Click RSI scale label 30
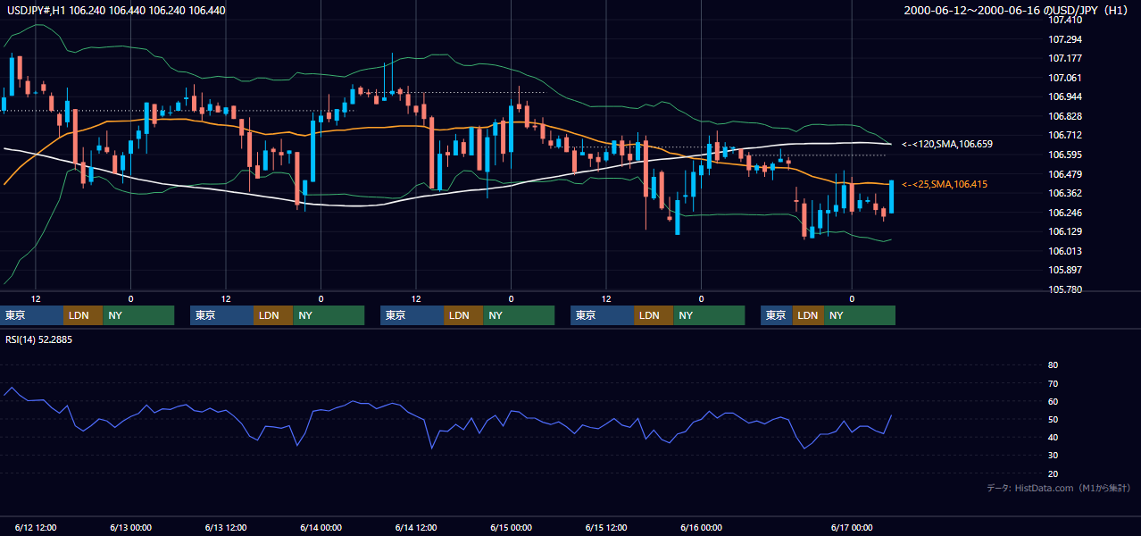 (1053, 456)
